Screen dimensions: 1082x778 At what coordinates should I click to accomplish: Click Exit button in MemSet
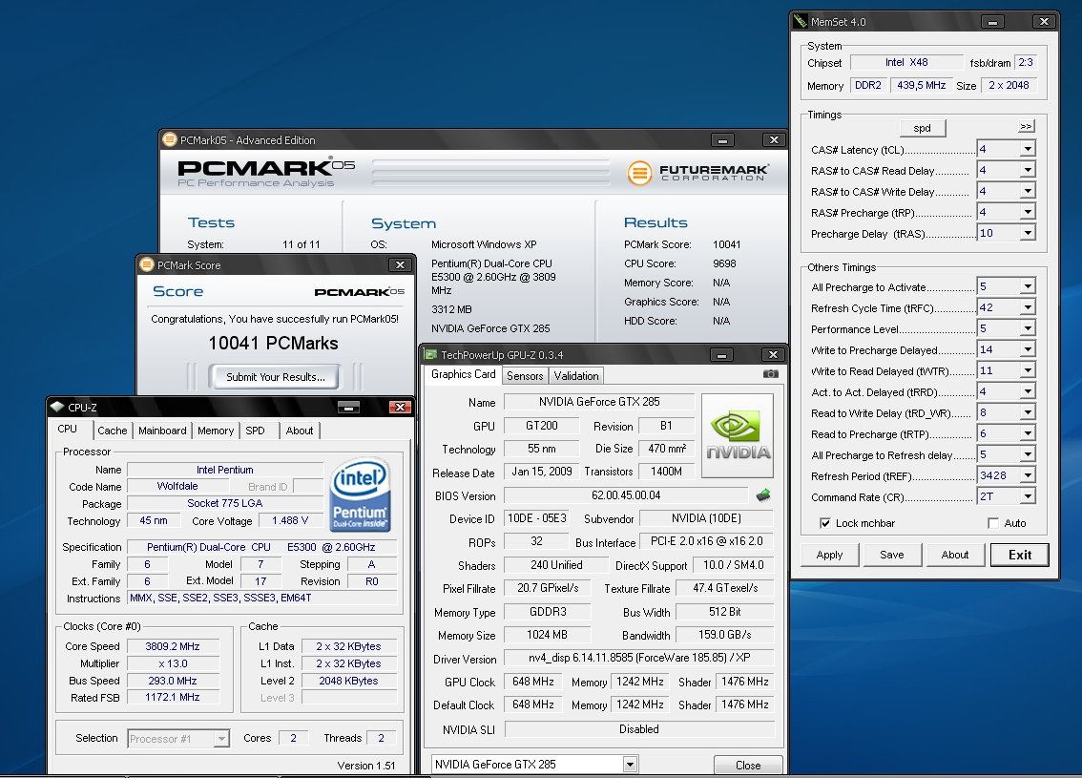point(1019,555)
